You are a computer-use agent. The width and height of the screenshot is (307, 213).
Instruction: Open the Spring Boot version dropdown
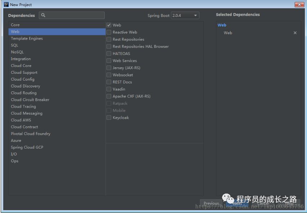tap(185, 15)
